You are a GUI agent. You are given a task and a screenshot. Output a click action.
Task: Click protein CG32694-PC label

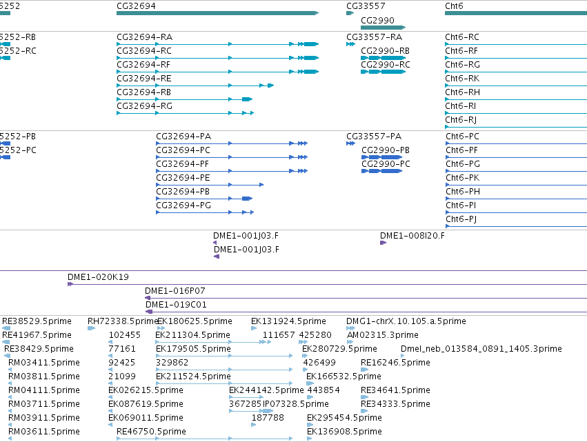pyautogui.click(x=183, y=150)
